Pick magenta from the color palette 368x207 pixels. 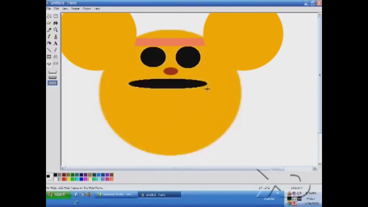(85, 179)
